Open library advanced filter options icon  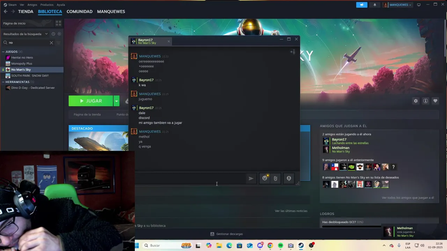[59, 43]
